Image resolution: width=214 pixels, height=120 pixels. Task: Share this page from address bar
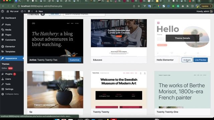pyautogui.click(x=134, y=6)
